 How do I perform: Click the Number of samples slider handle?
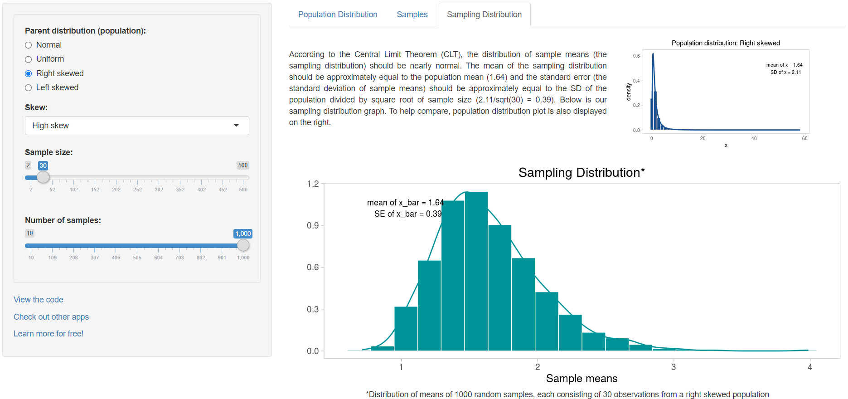click(243, 245)
